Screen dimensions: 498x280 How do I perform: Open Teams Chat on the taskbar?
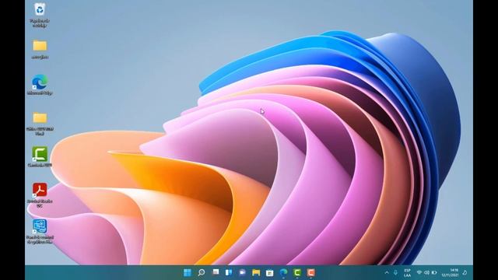242,273
